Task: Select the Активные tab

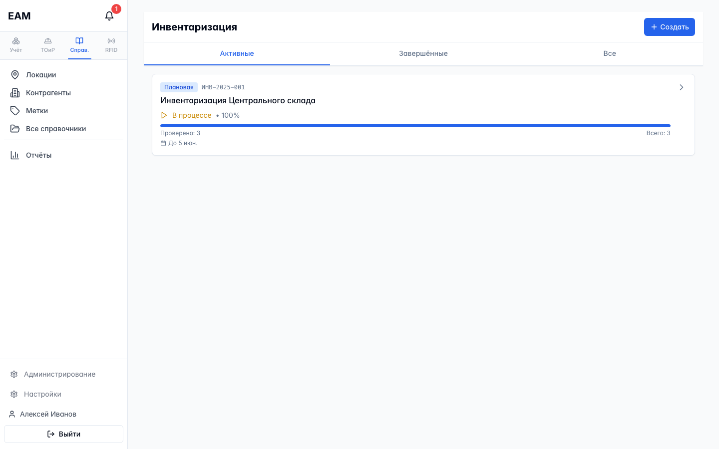Action: pos(237,53)
